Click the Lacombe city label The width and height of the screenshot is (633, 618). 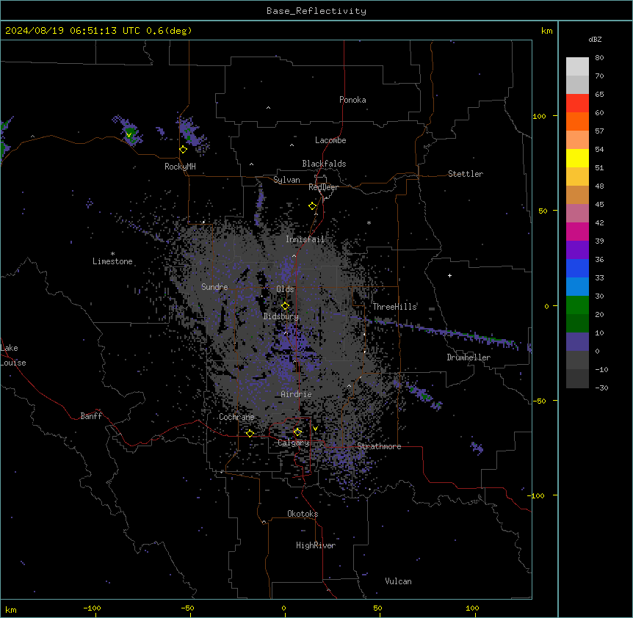[x=330, y=140]
